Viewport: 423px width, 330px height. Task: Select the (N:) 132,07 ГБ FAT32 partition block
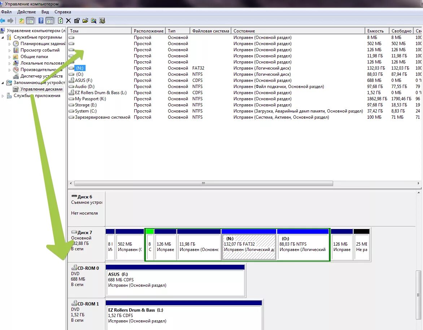(x=249, y=245)
